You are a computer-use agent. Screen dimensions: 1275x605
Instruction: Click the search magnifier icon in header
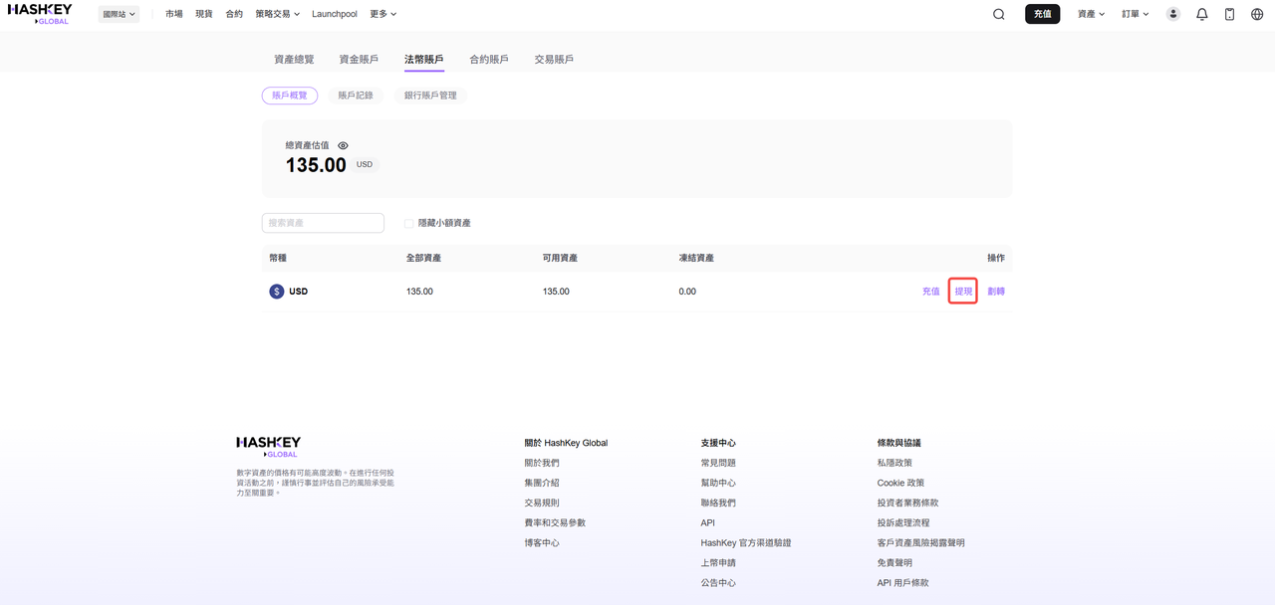pyautogui.click(x=998, y=14)
